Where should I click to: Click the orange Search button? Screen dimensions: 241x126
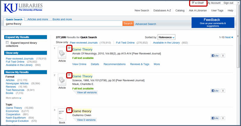coord(128,24)
